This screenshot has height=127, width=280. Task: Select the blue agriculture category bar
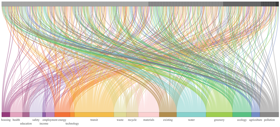(x=256, y=115)
